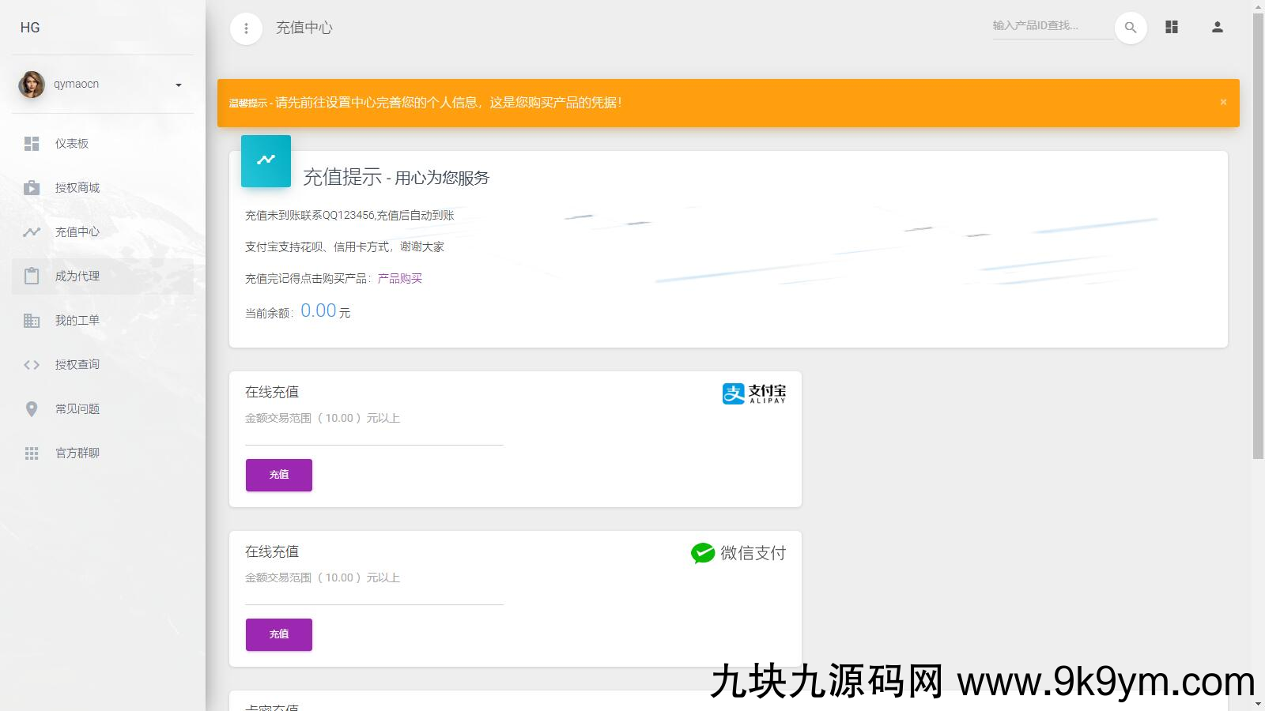Go to 授权商城 in the sidebar

[77, 188]
